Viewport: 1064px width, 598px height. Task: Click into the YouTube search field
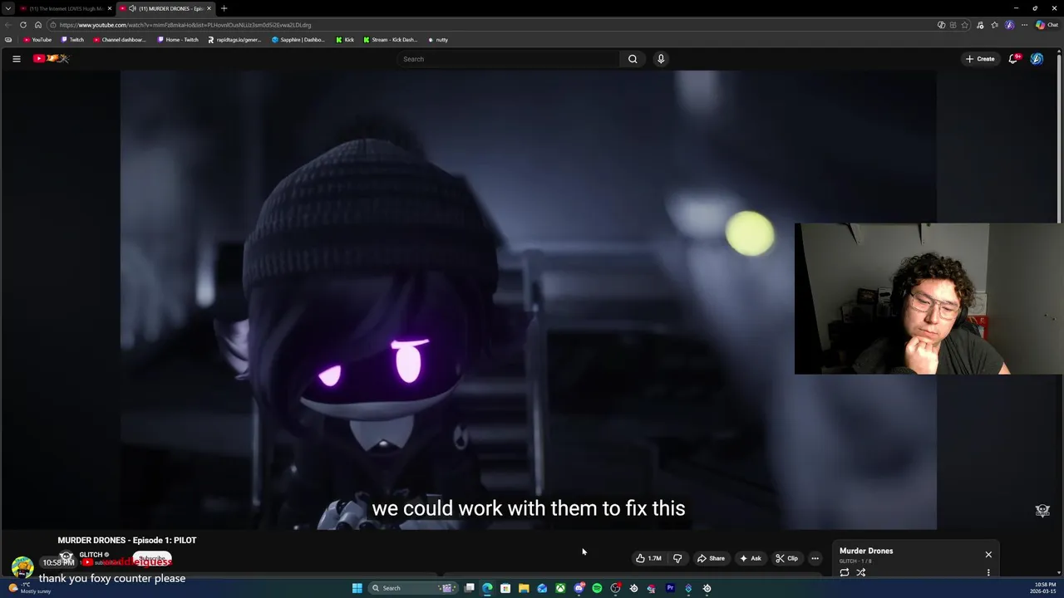coord(509,59)
